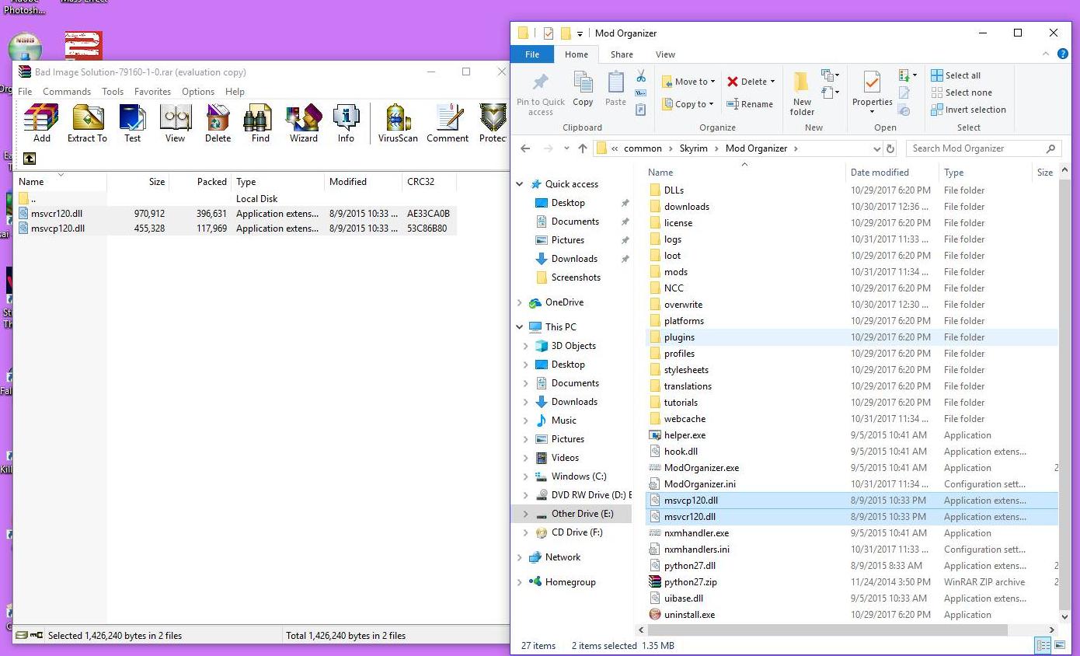The image size is (1080, 656).
Task: Open the WinRAR Favorites menu
Action: 152,92
